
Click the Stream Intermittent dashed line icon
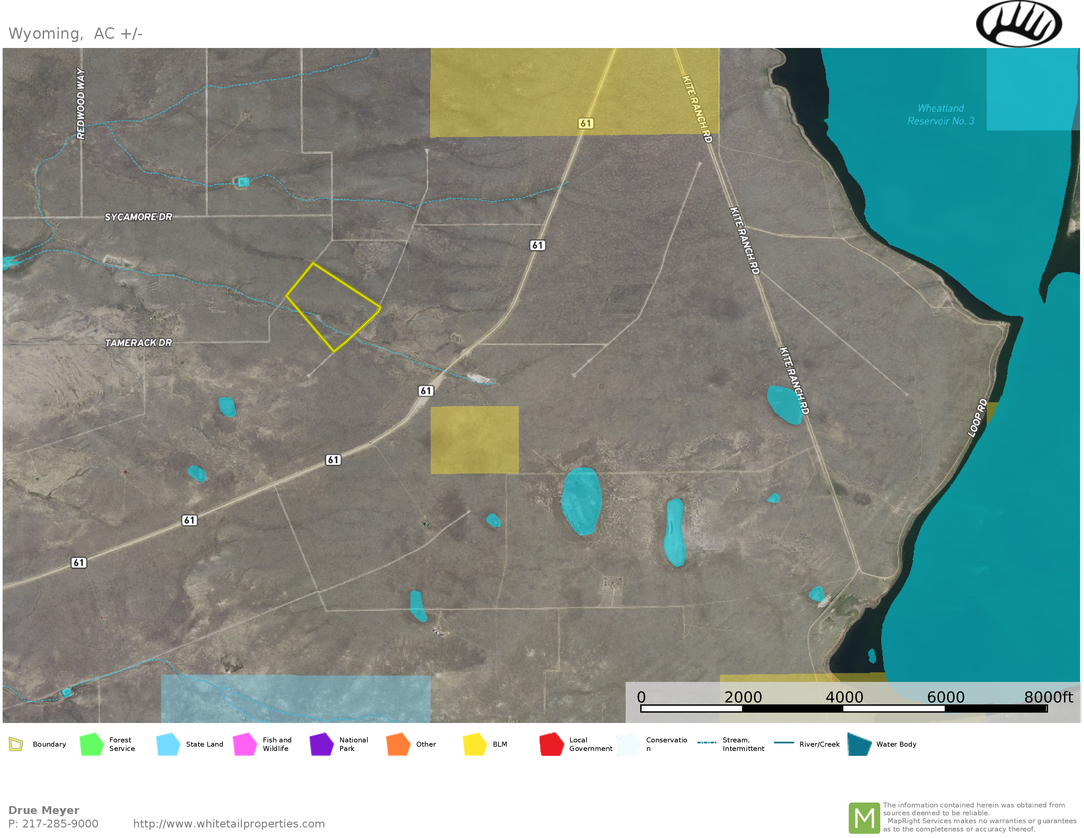[x=707, y=743]
